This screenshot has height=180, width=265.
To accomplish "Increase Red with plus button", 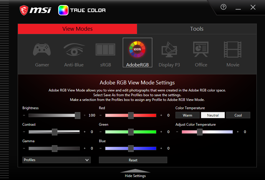I will coord(161,115).
